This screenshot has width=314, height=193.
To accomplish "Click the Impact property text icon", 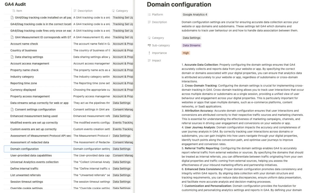I will click(x=149, y=61).
